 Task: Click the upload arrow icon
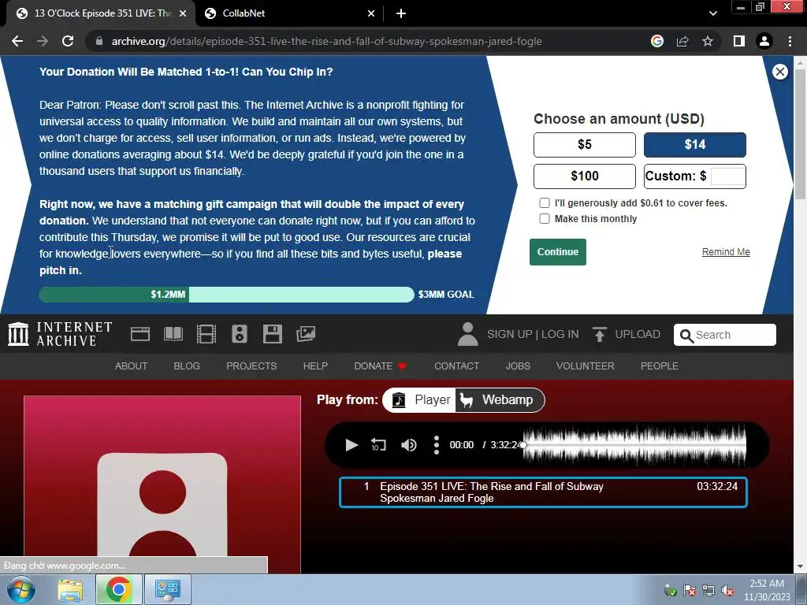[599, 334]
